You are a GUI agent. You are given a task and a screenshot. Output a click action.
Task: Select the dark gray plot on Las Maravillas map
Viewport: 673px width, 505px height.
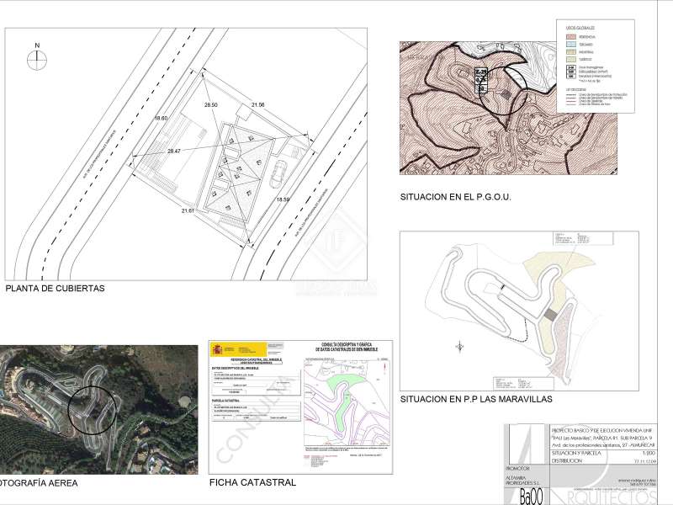point(551,314)
